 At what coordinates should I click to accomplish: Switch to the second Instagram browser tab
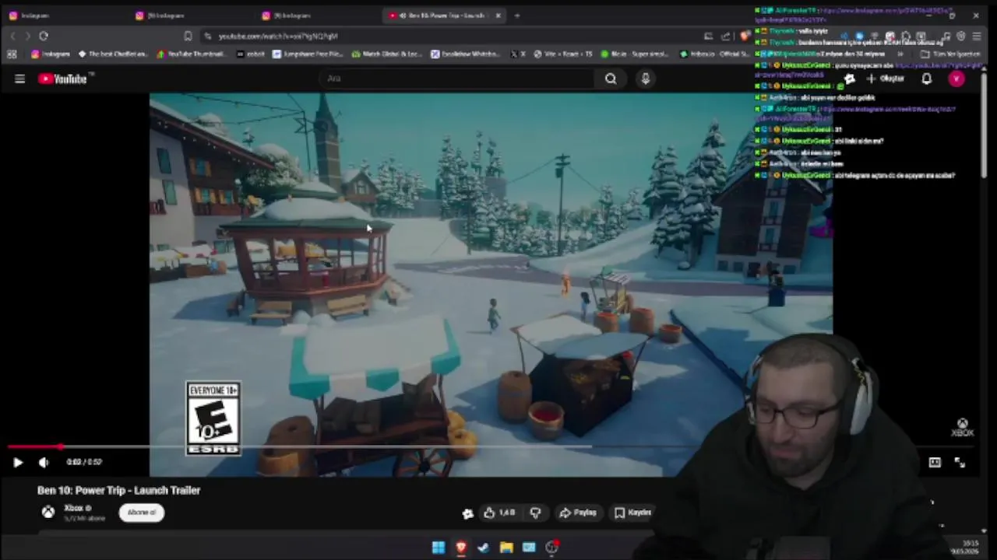[x=191, y=16]
